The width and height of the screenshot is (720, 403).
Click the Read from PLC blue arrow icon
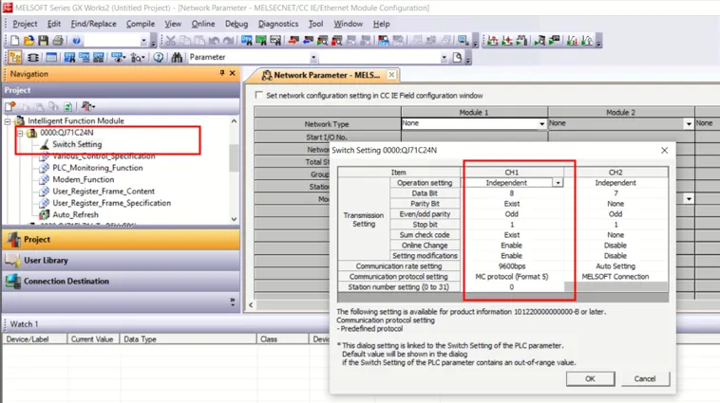(308, 41)
